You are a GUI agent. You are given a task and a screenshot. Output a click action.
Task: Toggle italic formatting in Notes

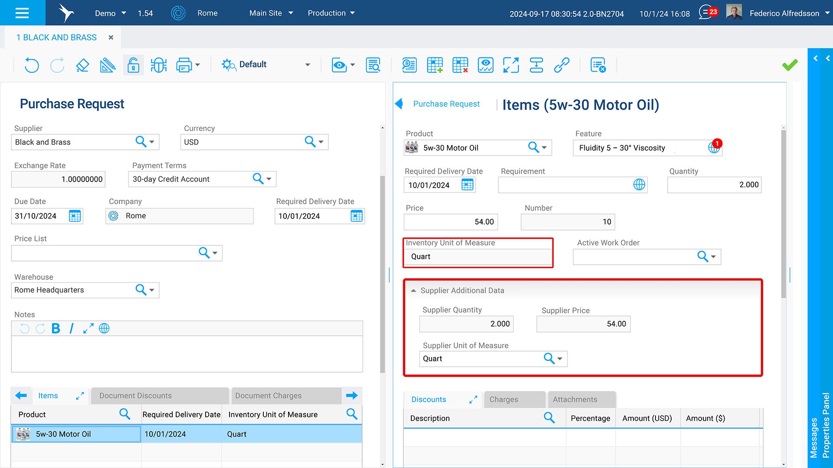tap(72, 328)
